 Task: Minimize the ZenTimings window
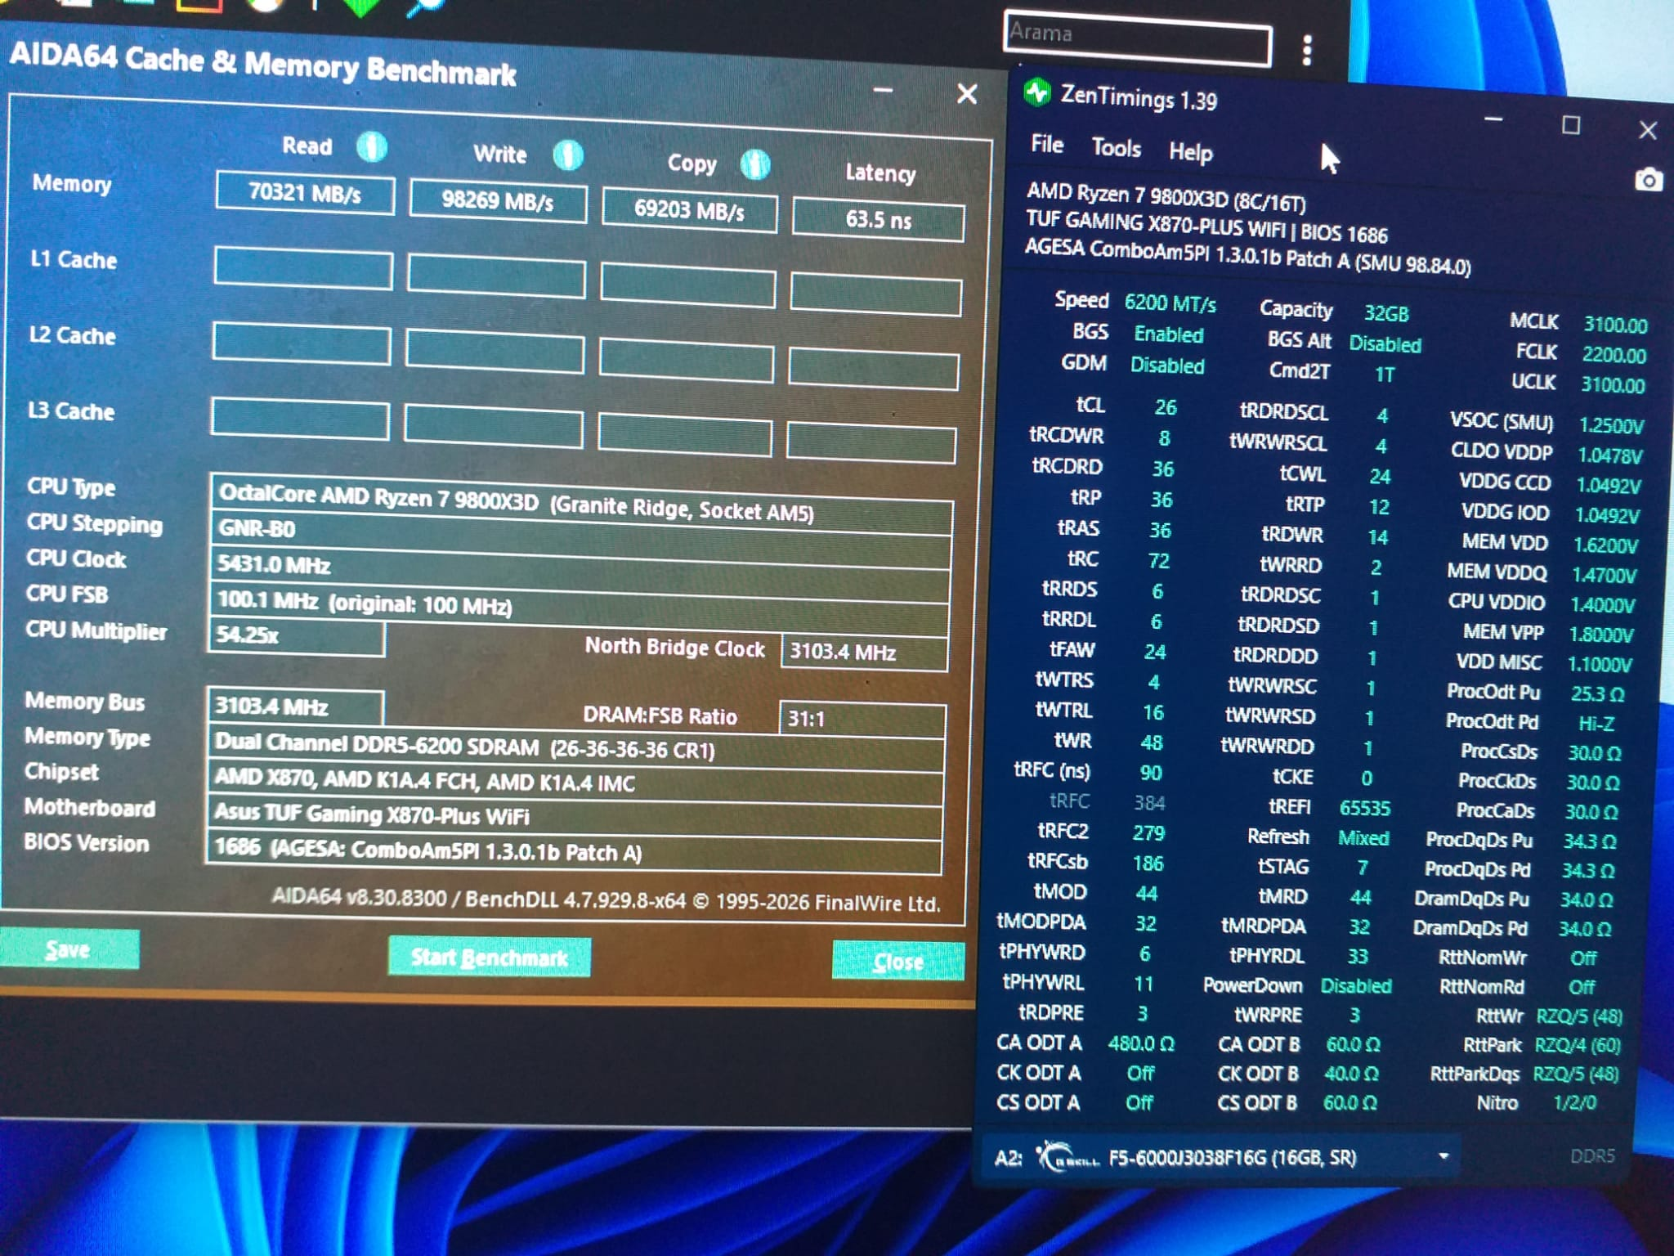point(1493,120)
